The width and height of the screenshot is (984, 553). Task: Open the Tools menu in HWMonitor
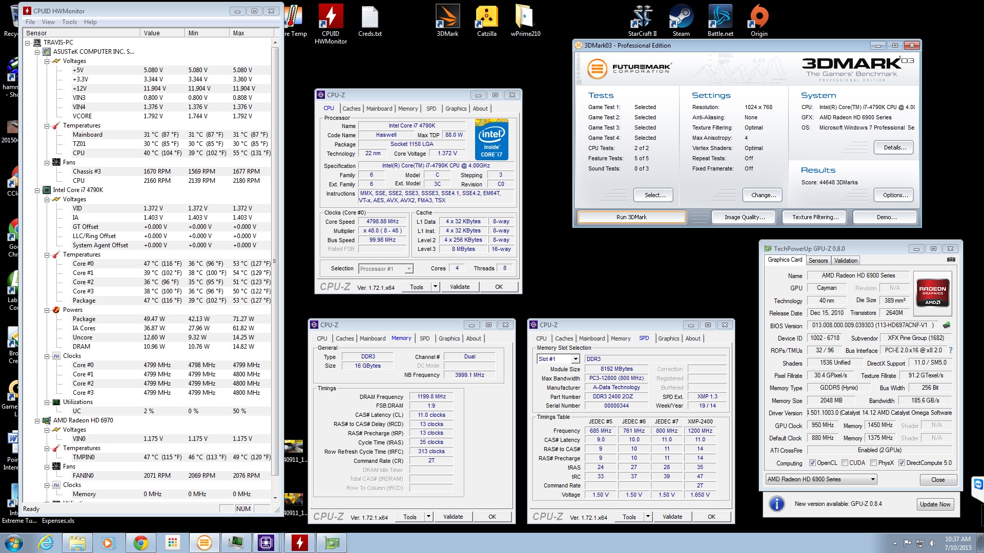tap(69, 22)
